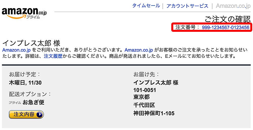This screenshot has width=253, height=130.
Task: Click the 配送オプション label
Action: pyautogui.click(x=30, y=94)
